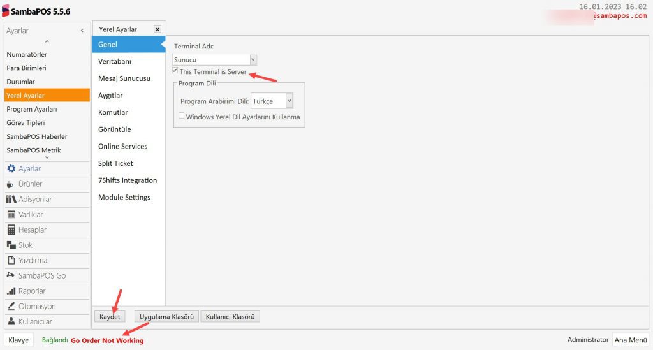653x350 pixels.
Task: Click the gear icon beside Ayarlar
Action: point(11,169)
